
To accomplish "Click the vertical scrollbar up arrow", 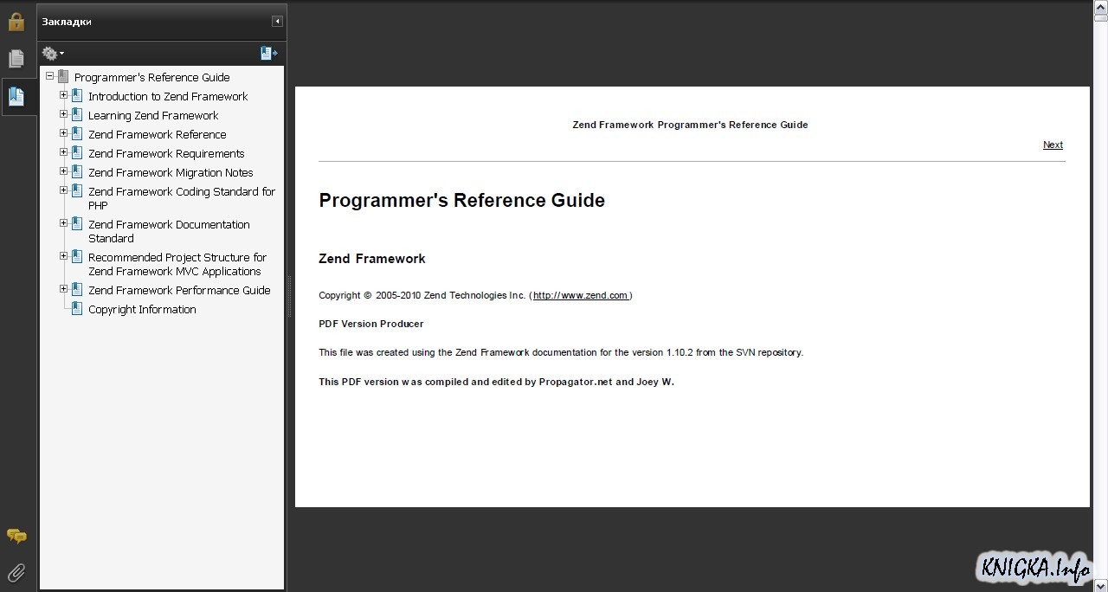I will 1100,5.
